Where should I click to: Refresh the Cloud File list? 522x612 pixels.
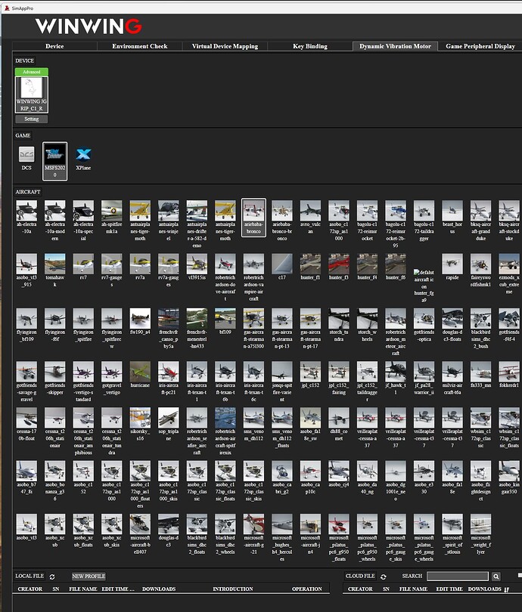tap(384, 576)
